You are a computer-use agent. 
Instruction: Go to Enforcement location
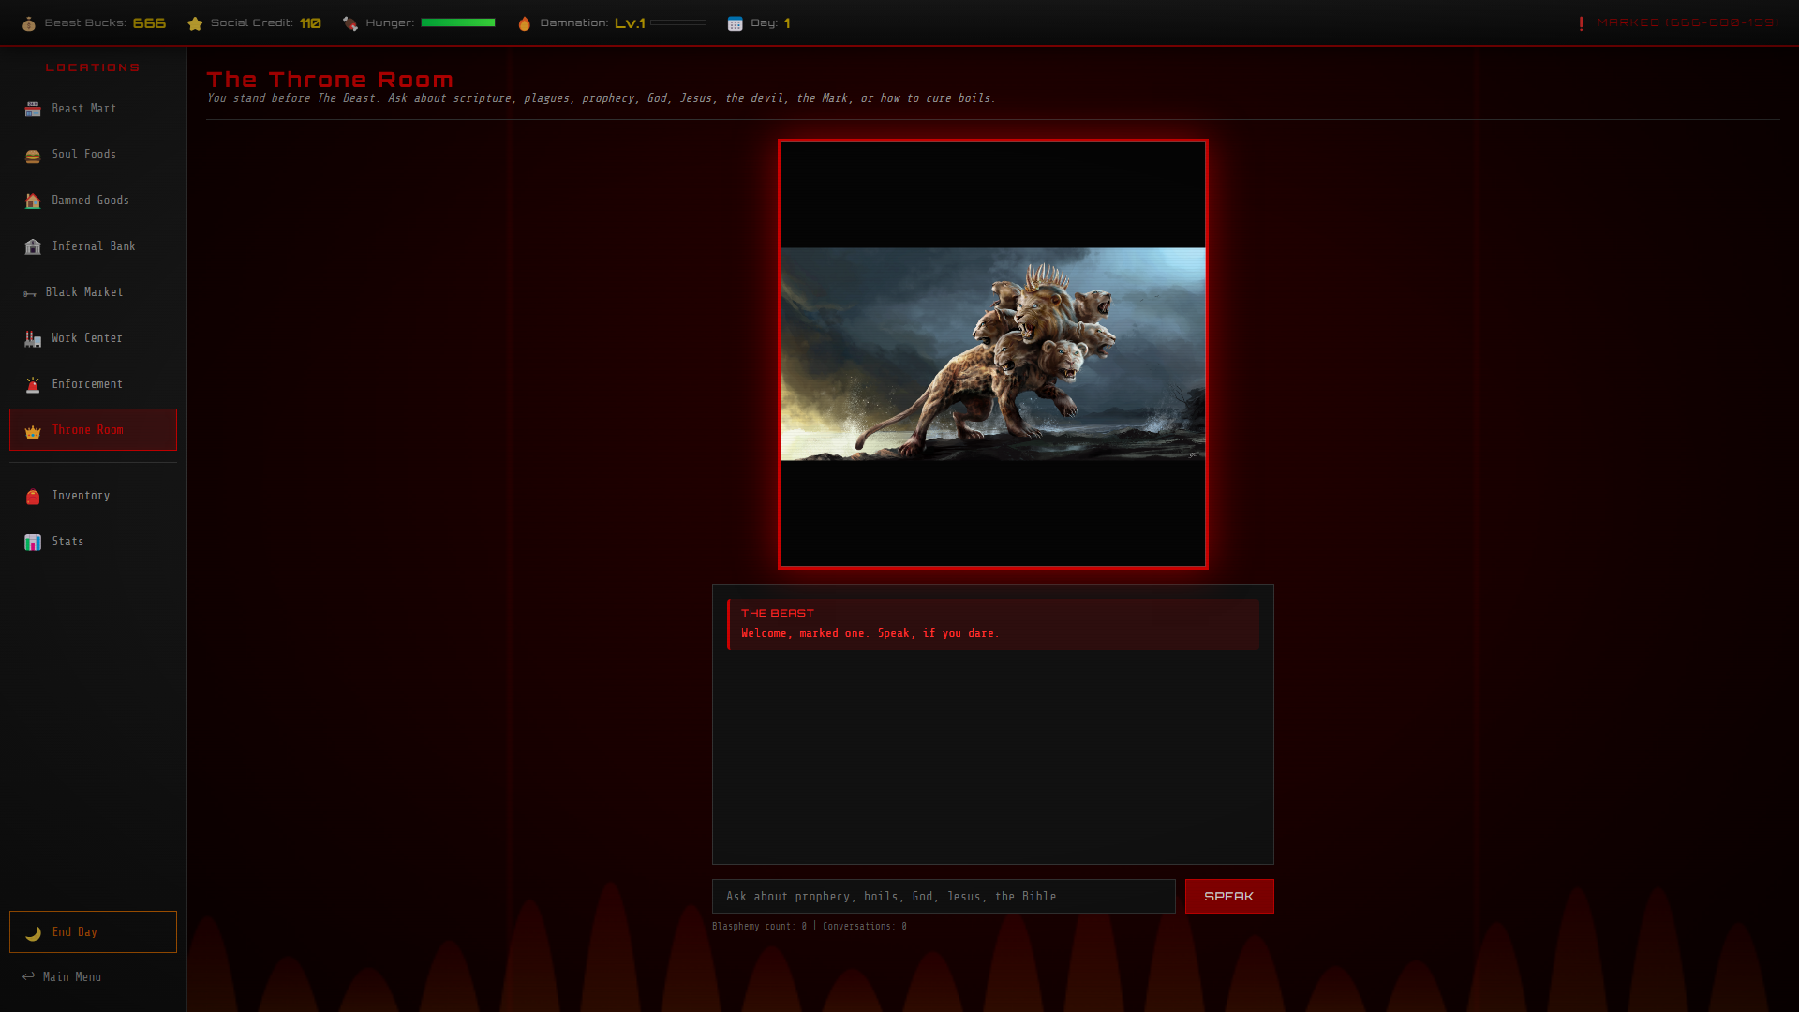pos(87,384)
